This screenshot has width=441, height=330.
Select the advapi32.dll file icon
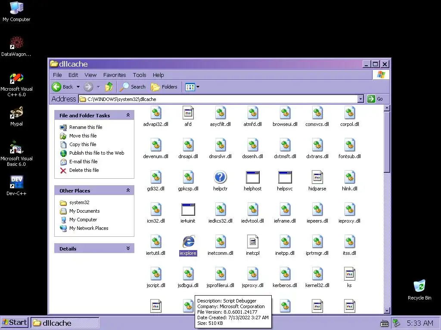(156, 113)
